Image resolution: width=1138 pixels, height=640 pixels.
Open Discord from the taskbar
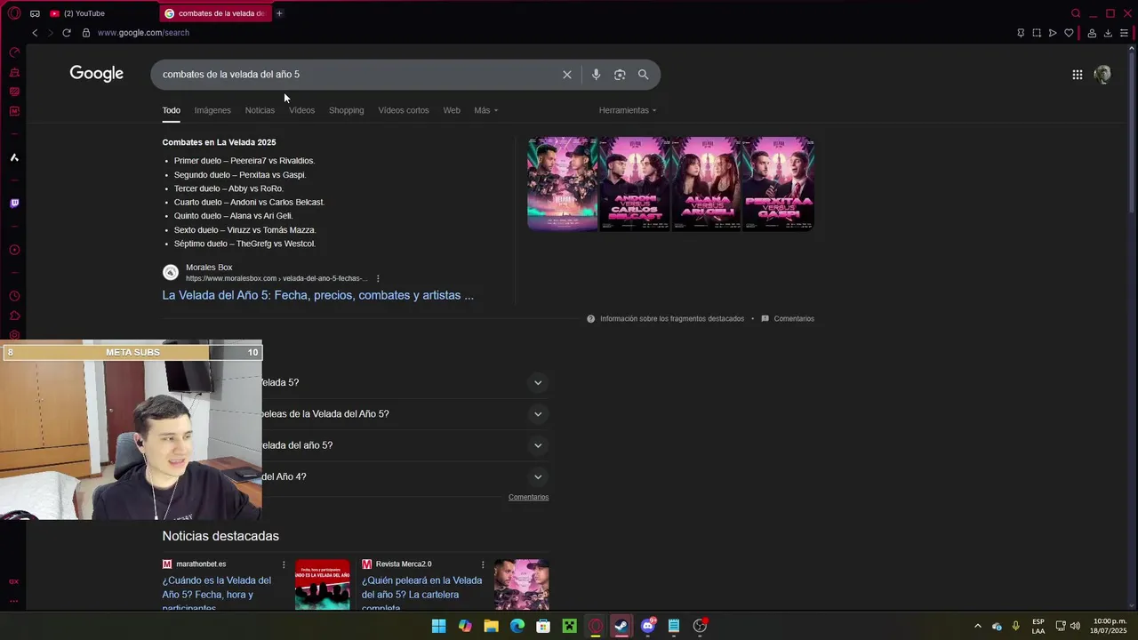(x=648, y=626)
